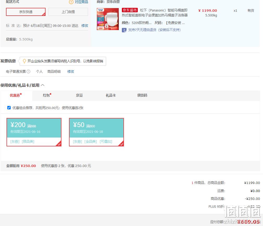This screenshot has height=226, width=263.
Task: Click the 尺码: 【免费安装 ... attribute text
Action: [170, 23]
